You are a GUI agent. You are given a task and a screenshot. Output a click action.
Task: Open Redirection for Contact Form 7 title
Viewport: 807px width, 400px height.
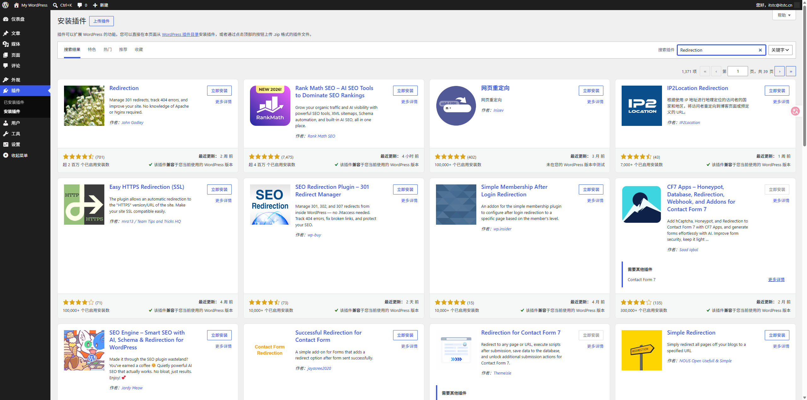[x=521, y=333]
